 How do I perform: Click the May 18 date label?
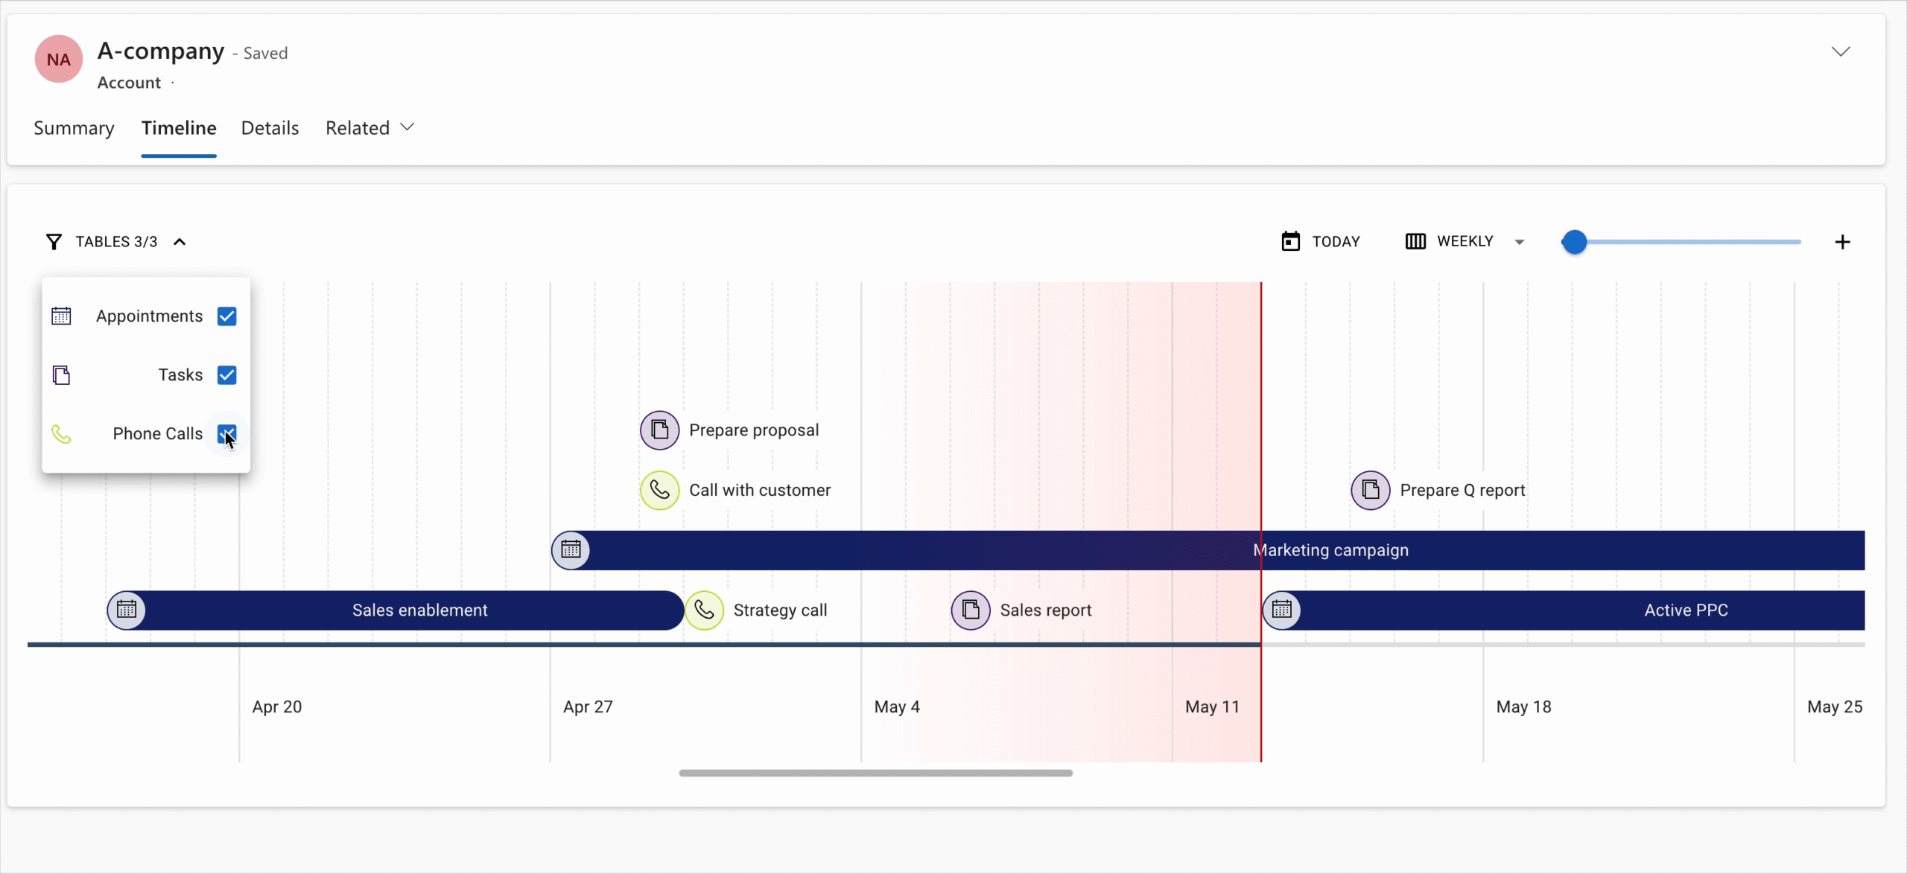(x=1523, y=706)
